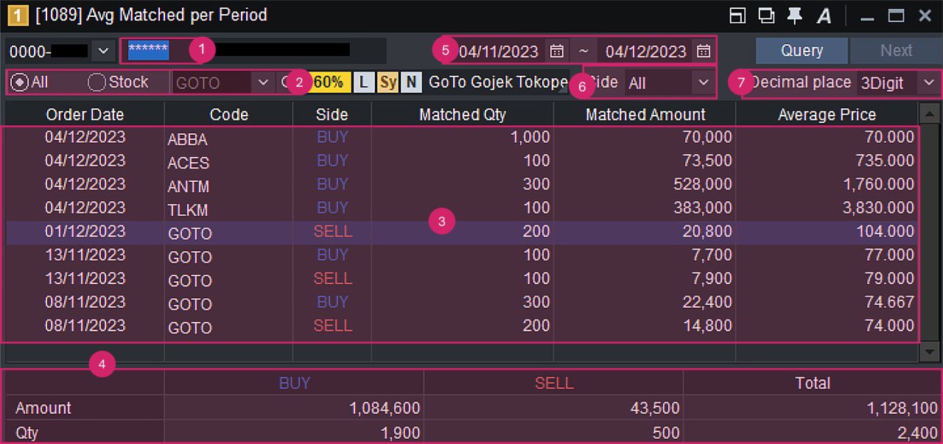943x444 pixels.
Task: Open the end date calendar picker
Action: 704,52
